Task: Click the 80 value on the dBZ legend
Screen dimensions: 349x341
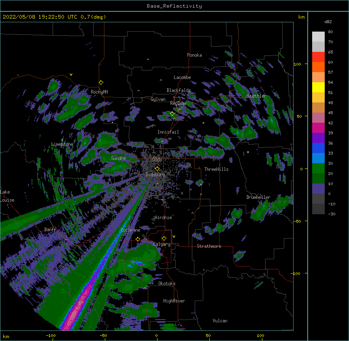Action: (x=330, y=32)
